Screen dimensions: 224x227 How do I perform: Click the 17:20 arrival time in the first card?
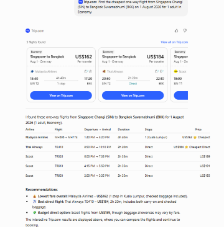click(88, 79)
